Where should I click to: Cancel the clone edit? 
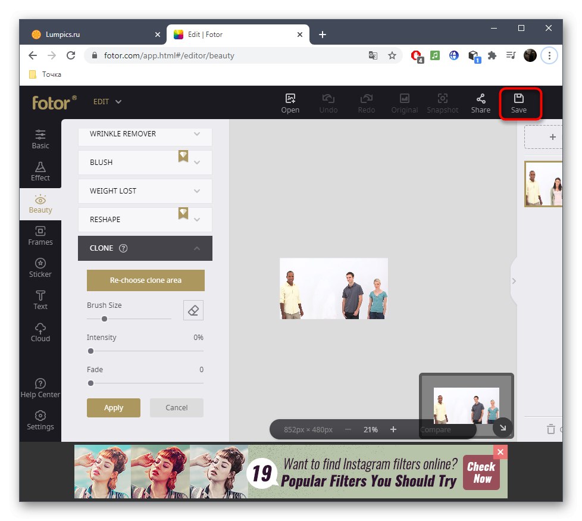coord(176,408)
